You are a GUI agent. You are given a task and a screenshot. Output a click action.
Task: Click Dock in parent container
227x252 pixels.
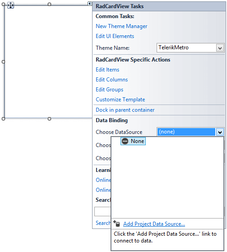click(125, 110)
